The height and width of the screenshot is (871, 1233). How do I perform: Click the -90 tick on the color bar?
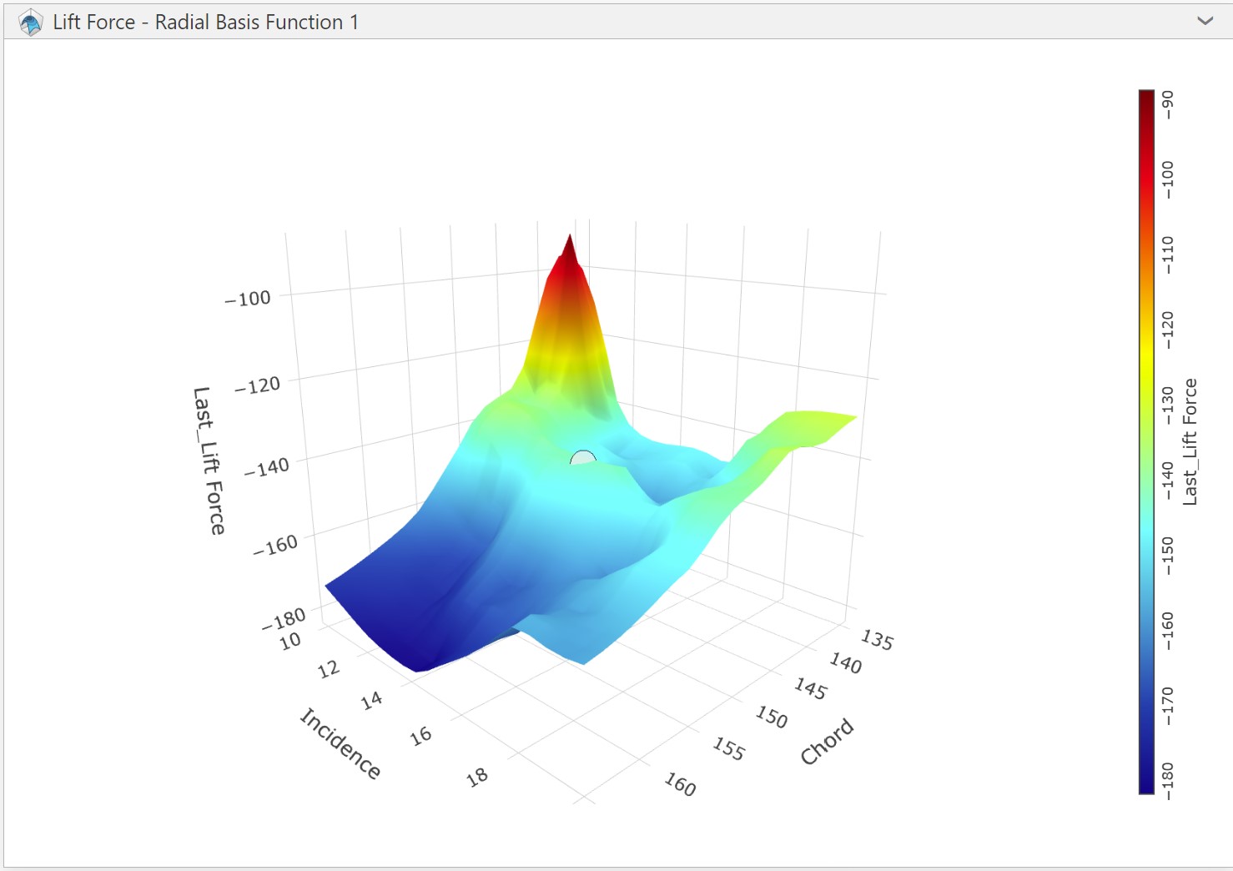[1168, 104]
